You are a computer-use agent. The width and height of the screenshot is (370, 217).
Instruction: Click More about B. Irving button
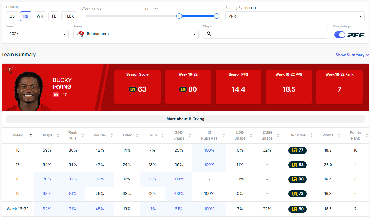[185, 119]
